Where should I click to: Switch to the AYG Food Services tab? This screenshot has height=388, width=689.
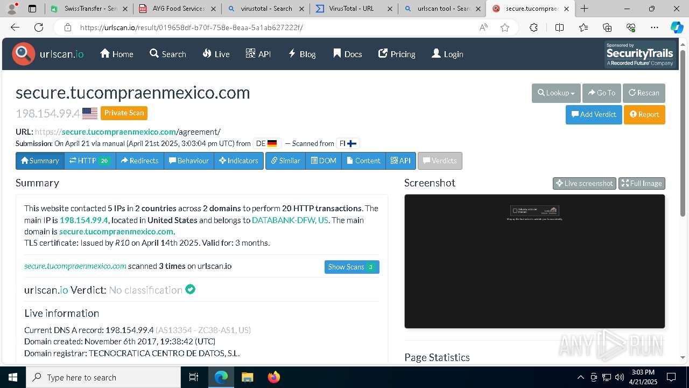[178, 9]
